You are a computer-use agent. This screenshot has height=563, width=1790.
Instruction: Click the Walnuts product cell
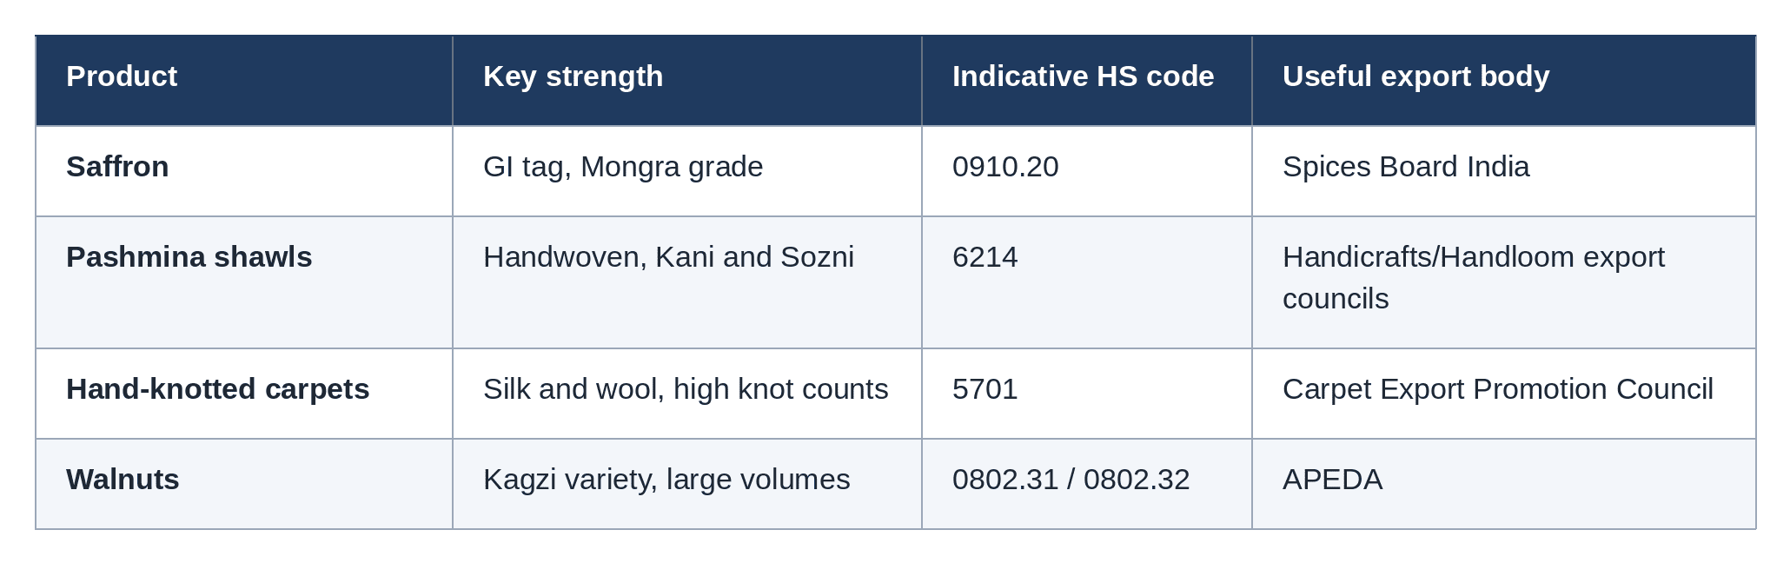click(x=244, y=484)
